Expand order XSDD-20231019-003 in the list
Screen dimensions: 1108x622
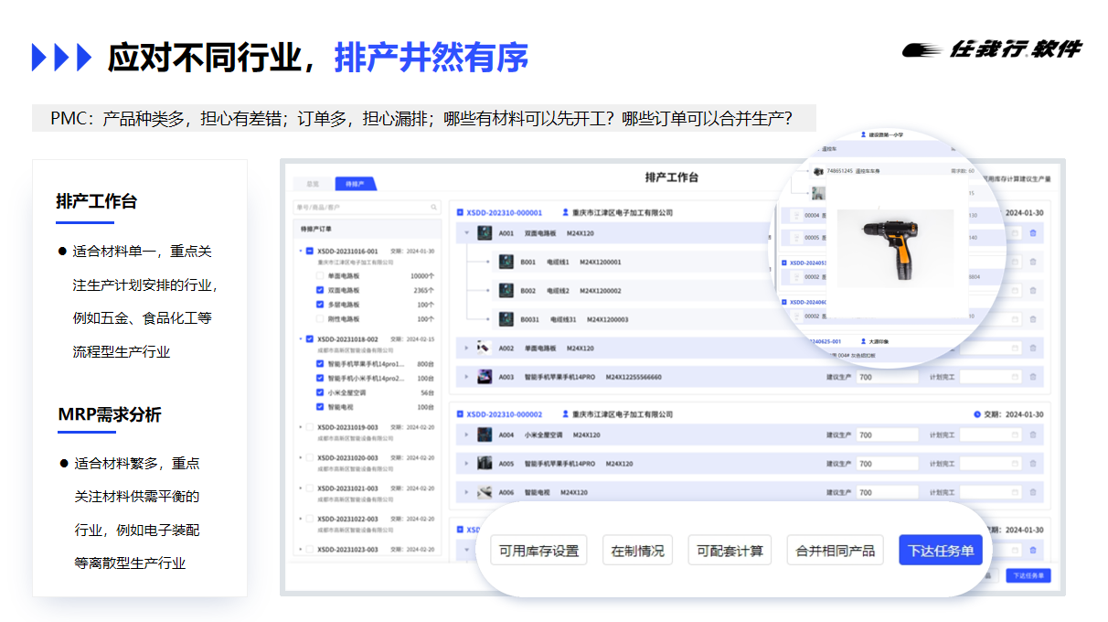click(x=300, y=427)
